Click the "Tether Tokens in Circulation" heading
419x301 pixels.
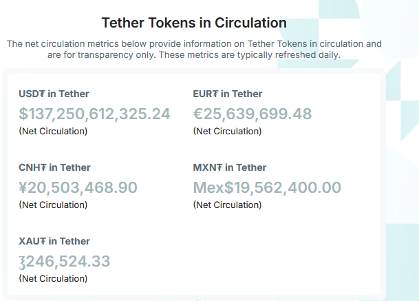click(194, 23)
